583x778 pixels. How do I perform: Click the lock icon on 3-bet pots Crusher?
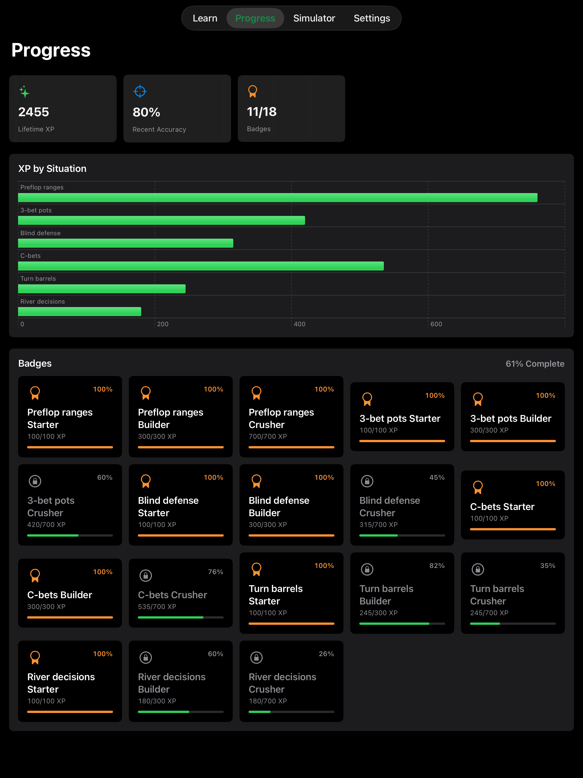35,481
